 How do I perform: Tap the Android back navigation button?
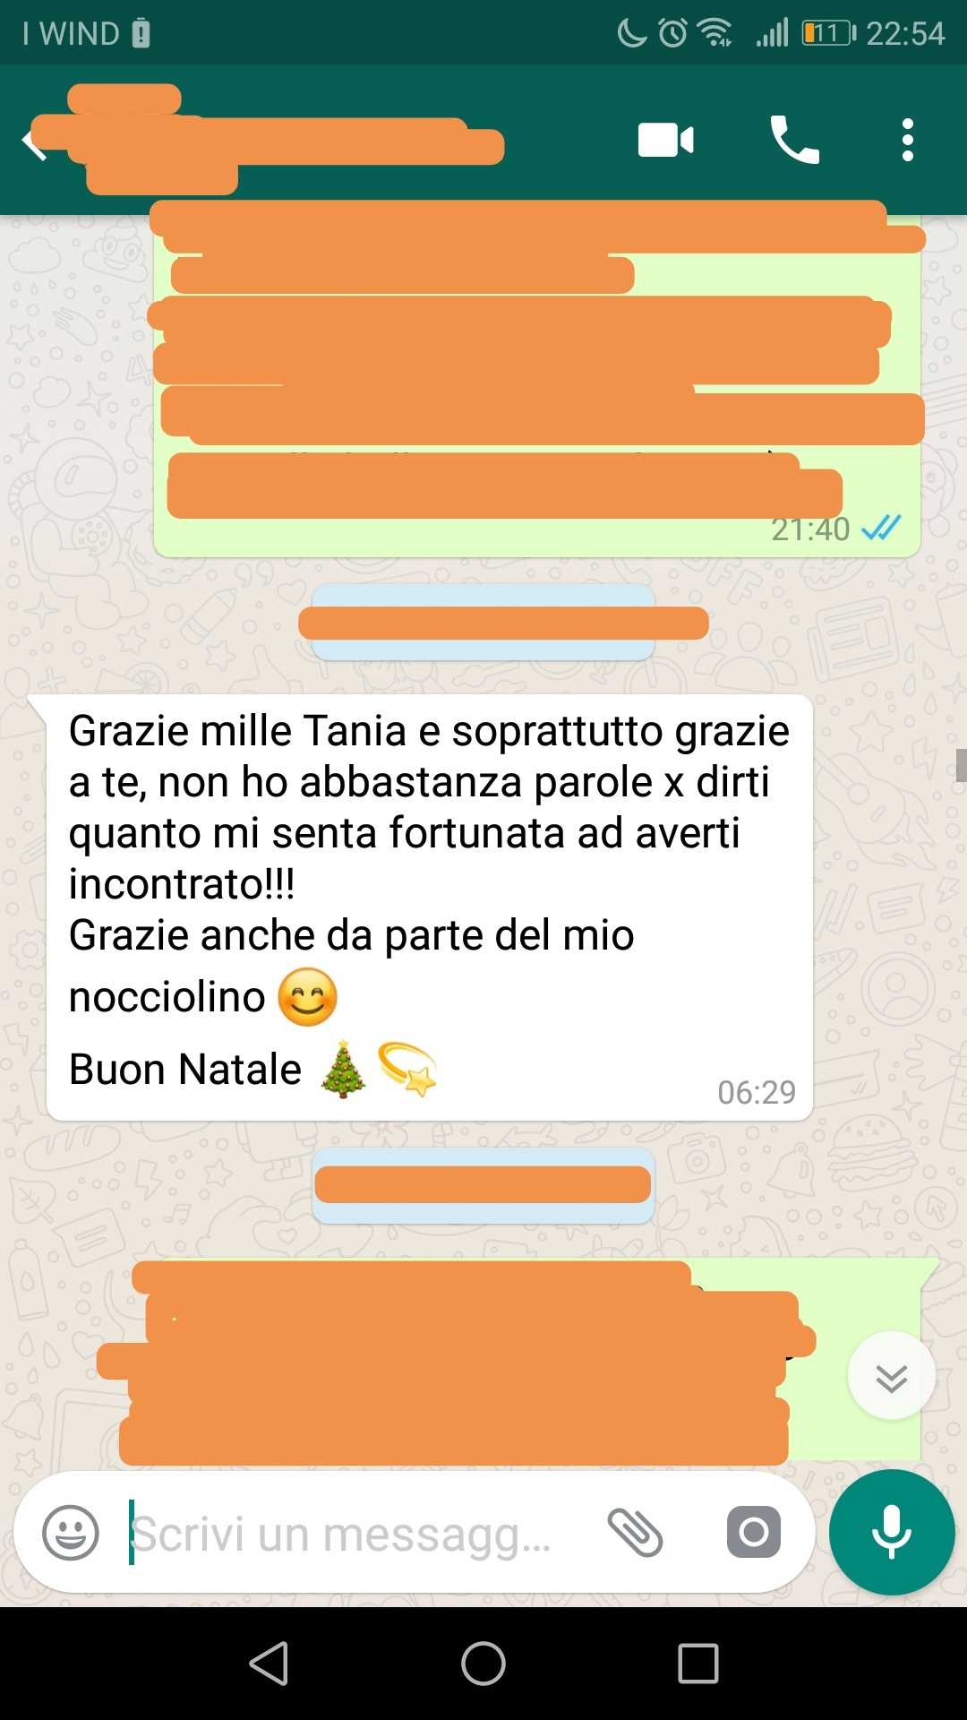coord(269,1664)
